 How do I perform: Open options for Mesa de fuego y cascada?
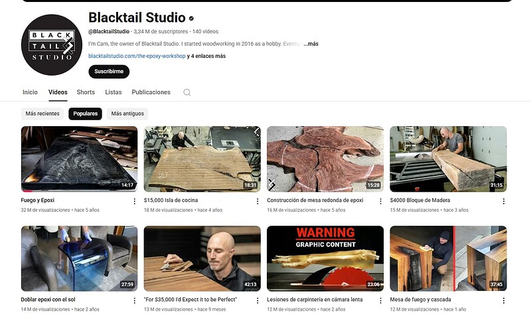coord(503,300)
